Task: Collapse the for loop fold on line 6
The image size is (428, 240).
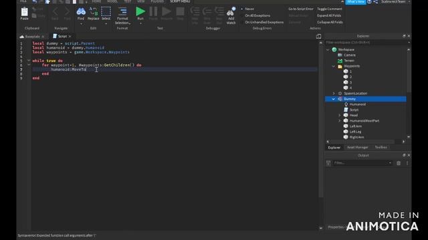Action: (x=29, y=65)
